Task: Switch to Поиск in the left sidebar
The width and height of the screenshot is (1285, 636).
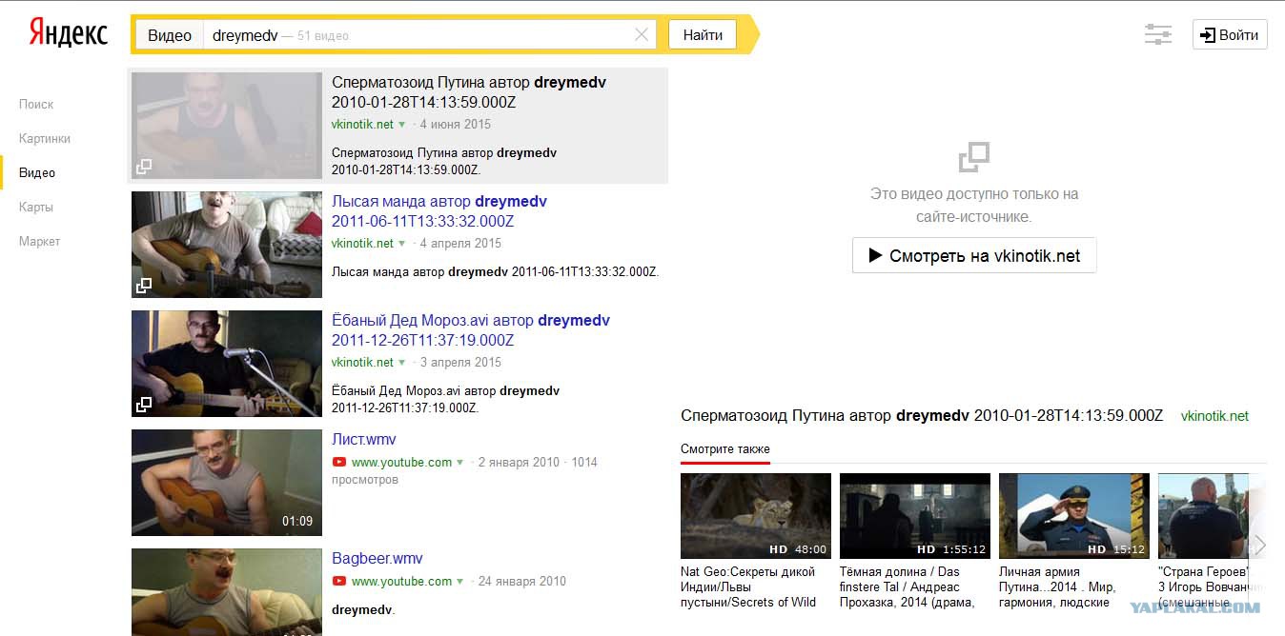Action: (36, 104)
